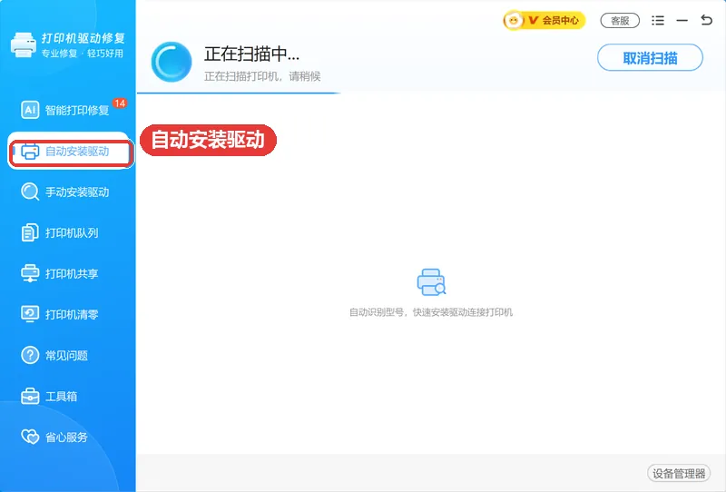
Task: Click 打印机驱动修复 app title
Action: pos(83,38)
